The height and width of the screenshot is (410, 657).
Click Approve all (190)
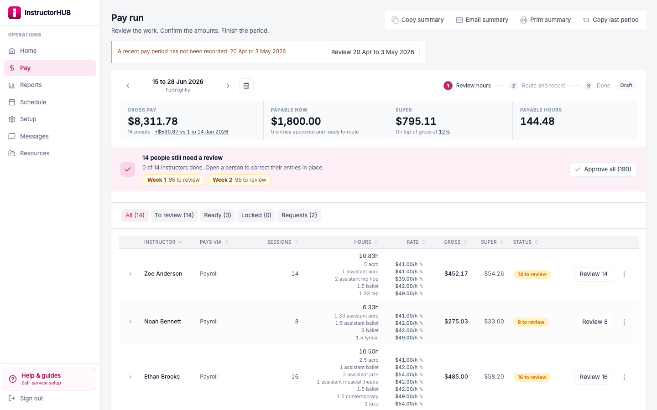[603, 169]
